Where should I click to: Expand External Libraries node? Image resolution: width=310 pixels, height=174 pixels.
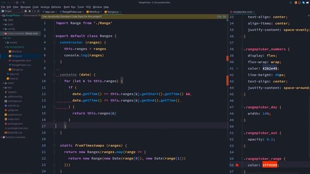click(x=1, y=137)
